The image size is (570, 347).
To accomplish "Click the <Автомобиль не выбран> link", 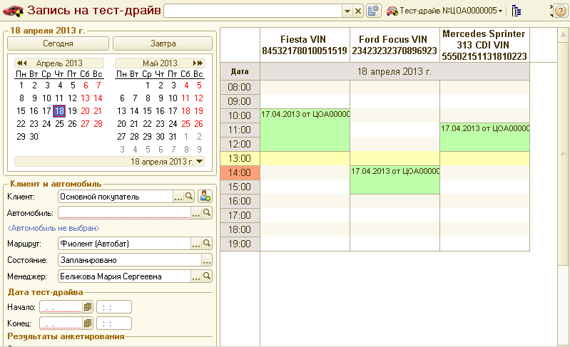I will (x=54, y=228).
